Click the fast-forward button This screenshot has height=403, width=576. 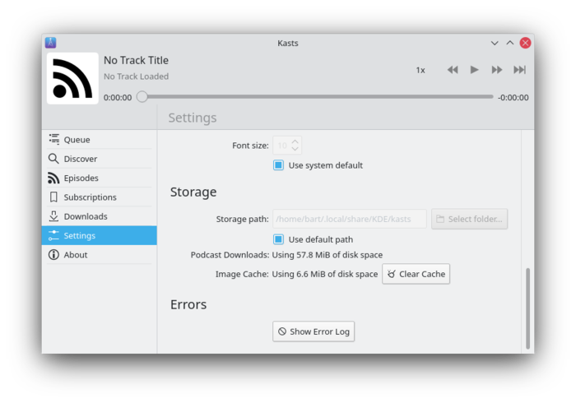click(x=497, y=70)
